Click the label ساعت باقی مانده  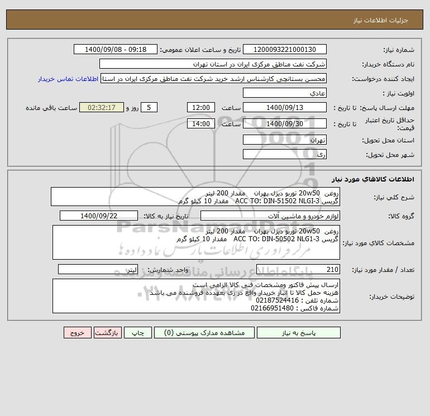(51, 108)
